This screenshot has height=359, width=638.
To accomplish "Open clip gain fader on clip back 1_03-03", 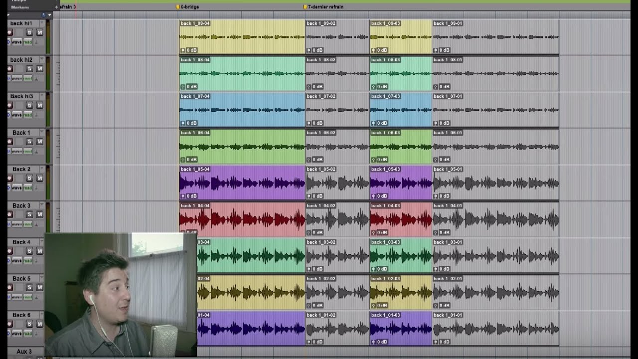I will pyautogui.click(x=373, y=269).
